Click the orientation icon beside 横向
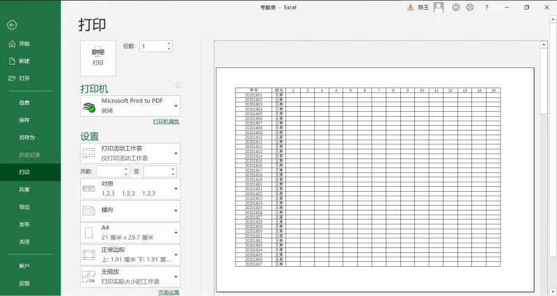The width and height of the screenshot is (557, 296). [88, 211]
